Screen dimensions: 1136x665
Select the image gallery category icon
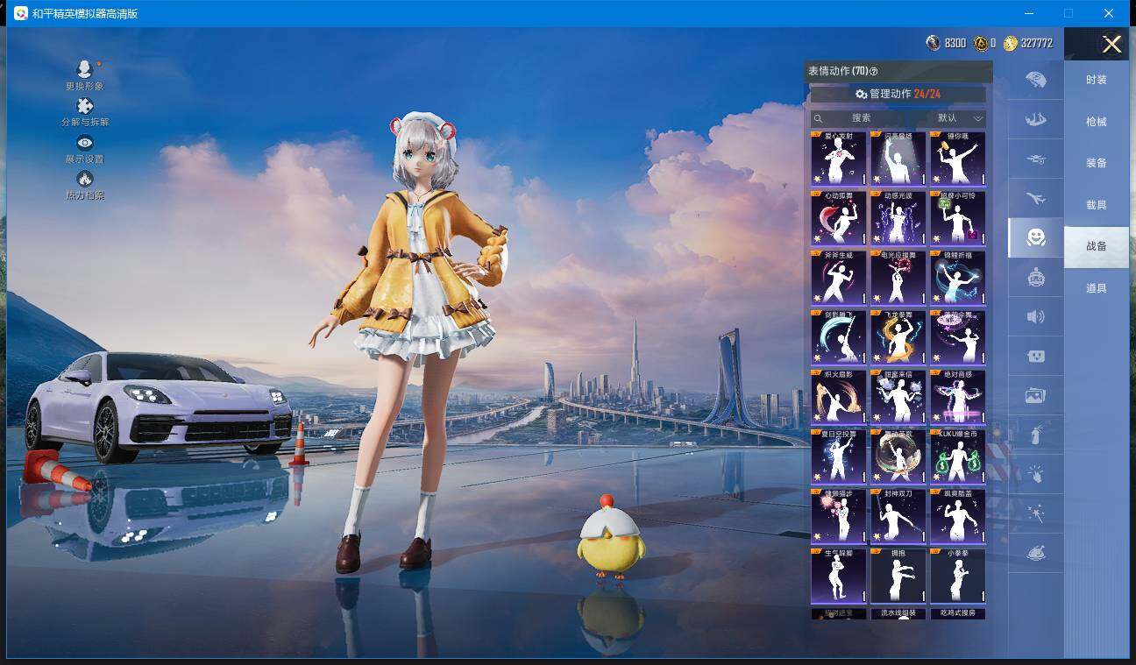pyautogui.click(x=1036, y=396)
